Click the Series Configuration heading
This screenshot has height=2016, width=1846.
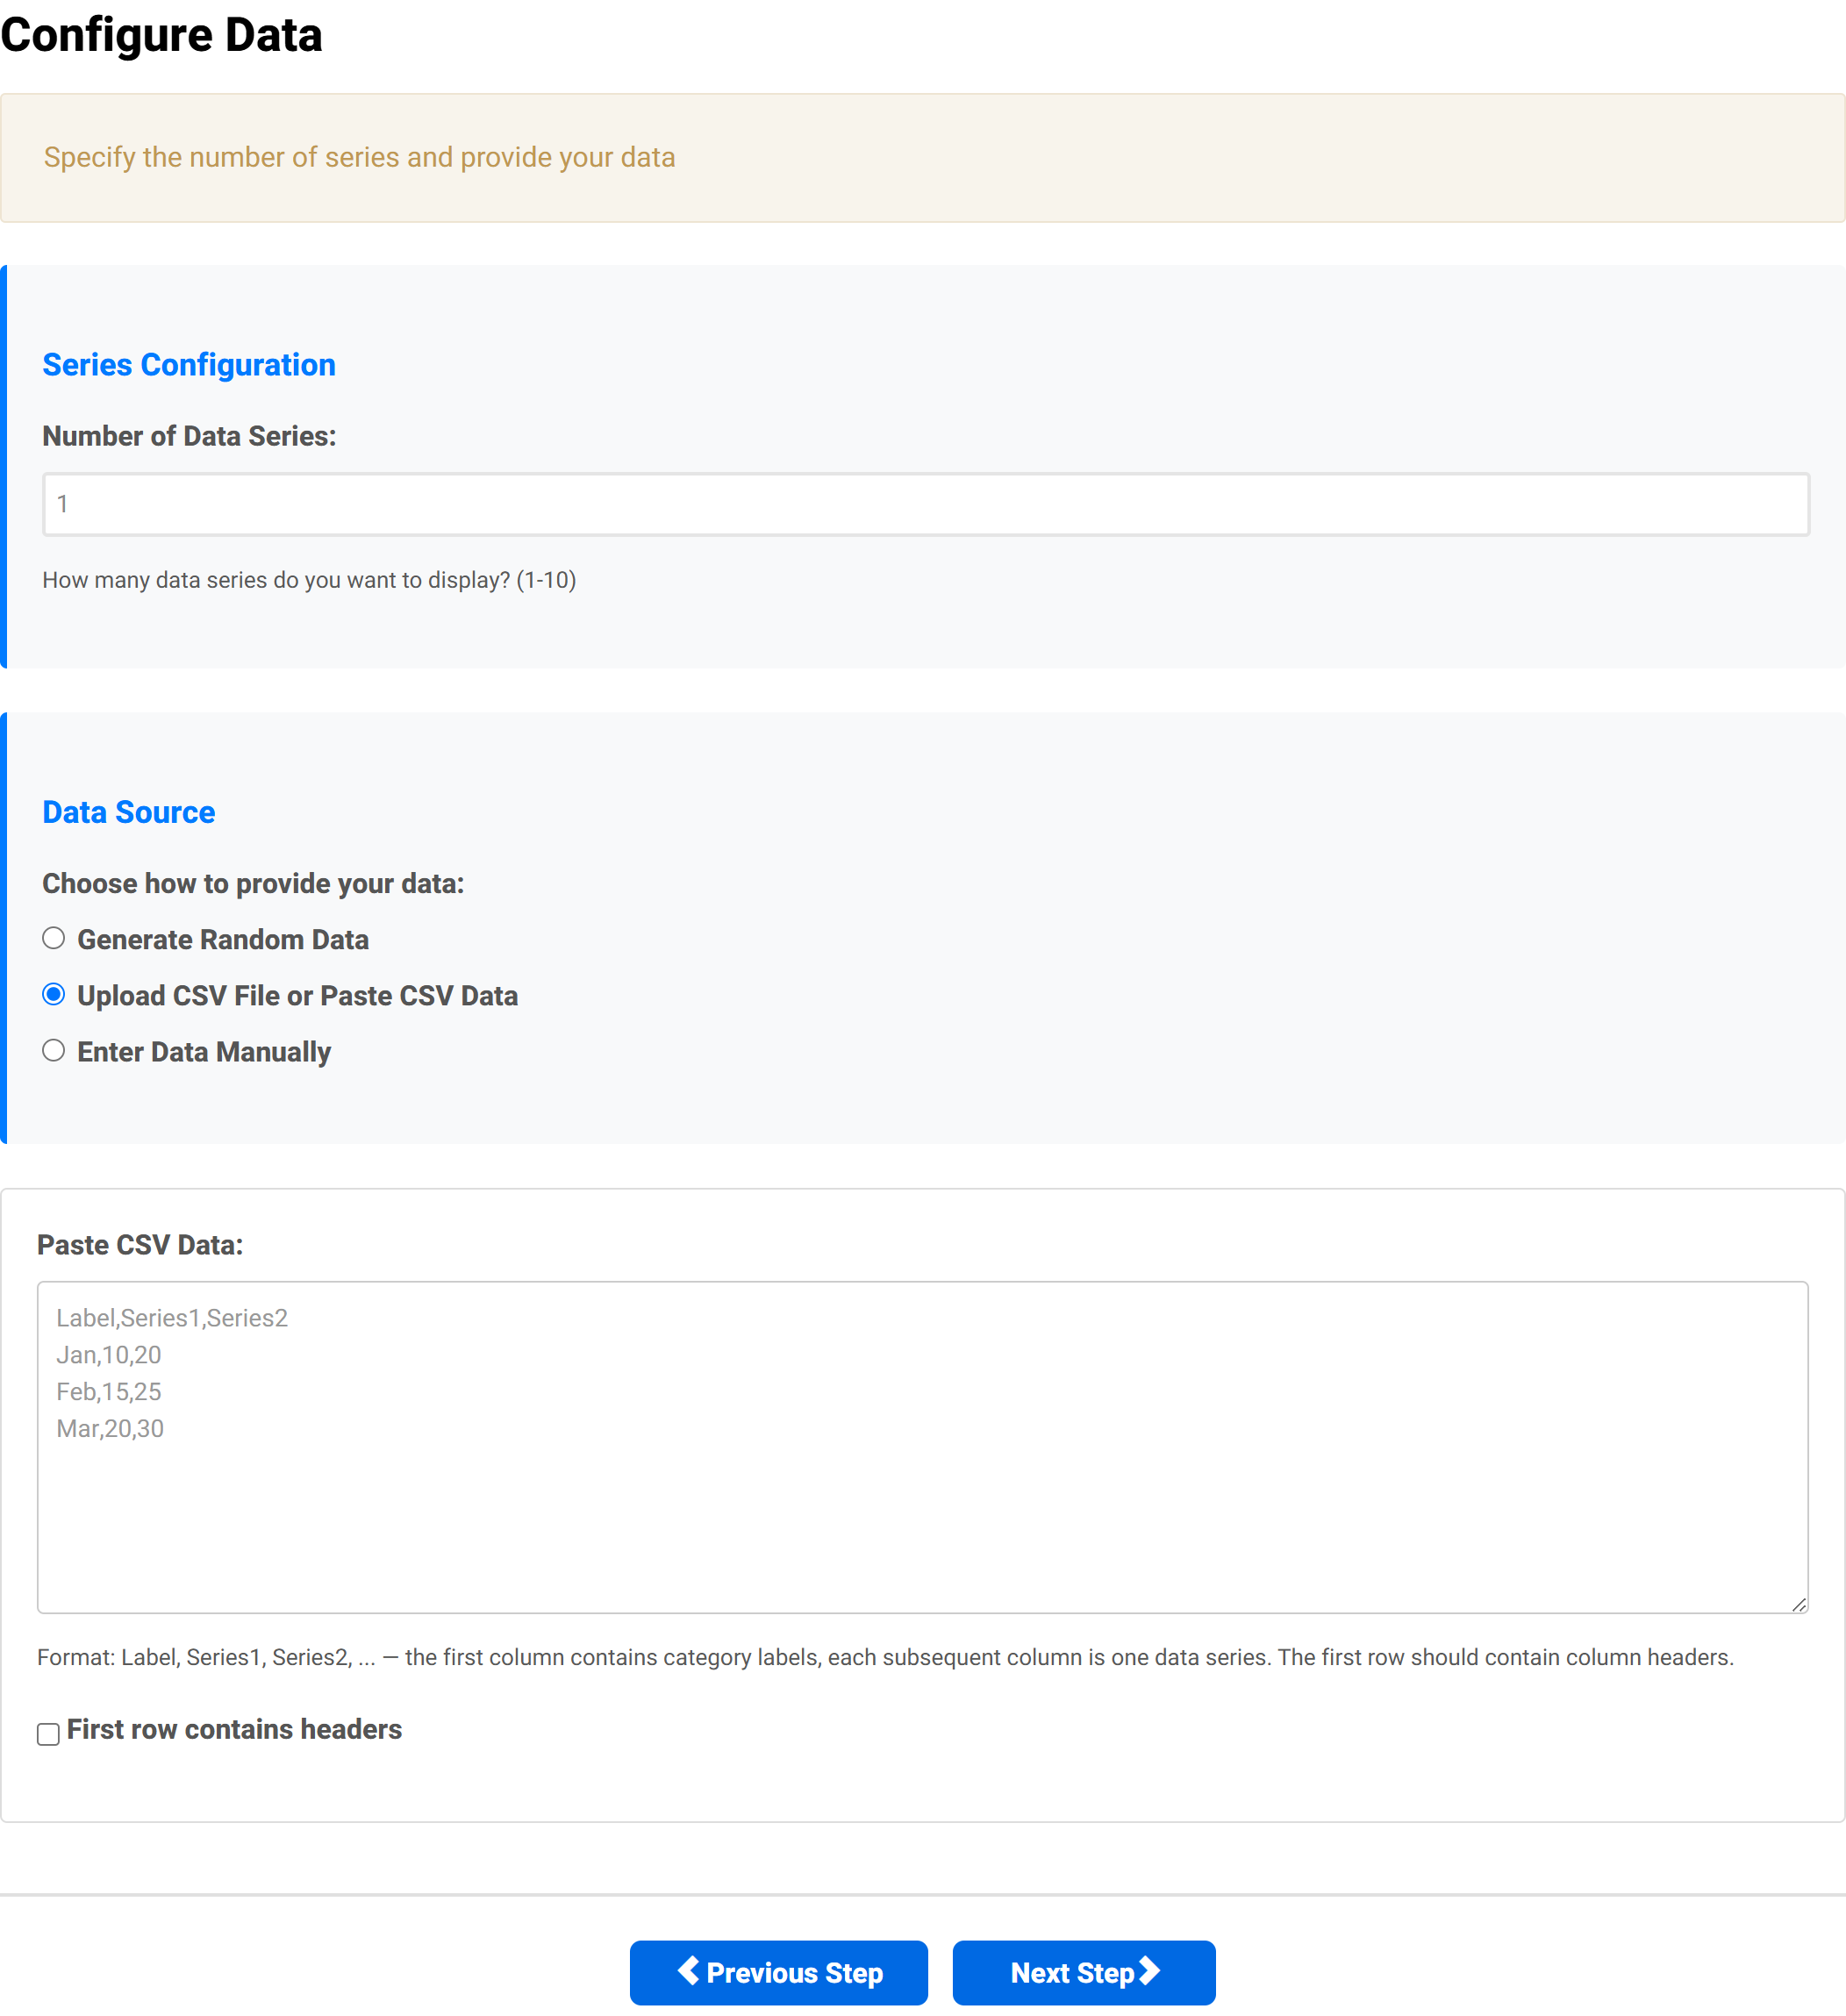[x=189, y=365]
